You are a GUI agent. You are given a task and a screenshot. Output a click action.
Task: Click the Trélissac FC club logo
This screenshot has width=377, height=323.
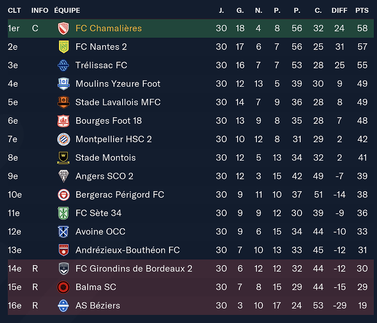[x=63, y=65]
